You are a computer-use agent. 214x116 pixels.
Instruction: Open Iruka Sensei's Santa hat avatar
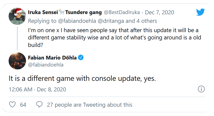[17, 16]
